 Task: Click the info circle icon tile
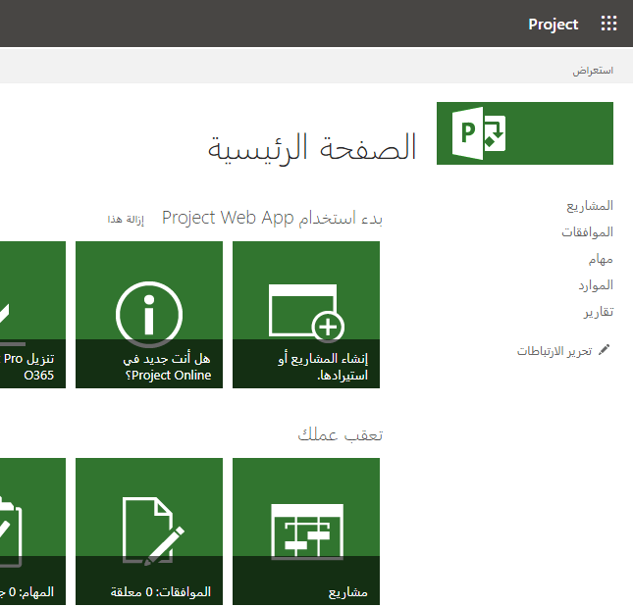coord(149,314)
